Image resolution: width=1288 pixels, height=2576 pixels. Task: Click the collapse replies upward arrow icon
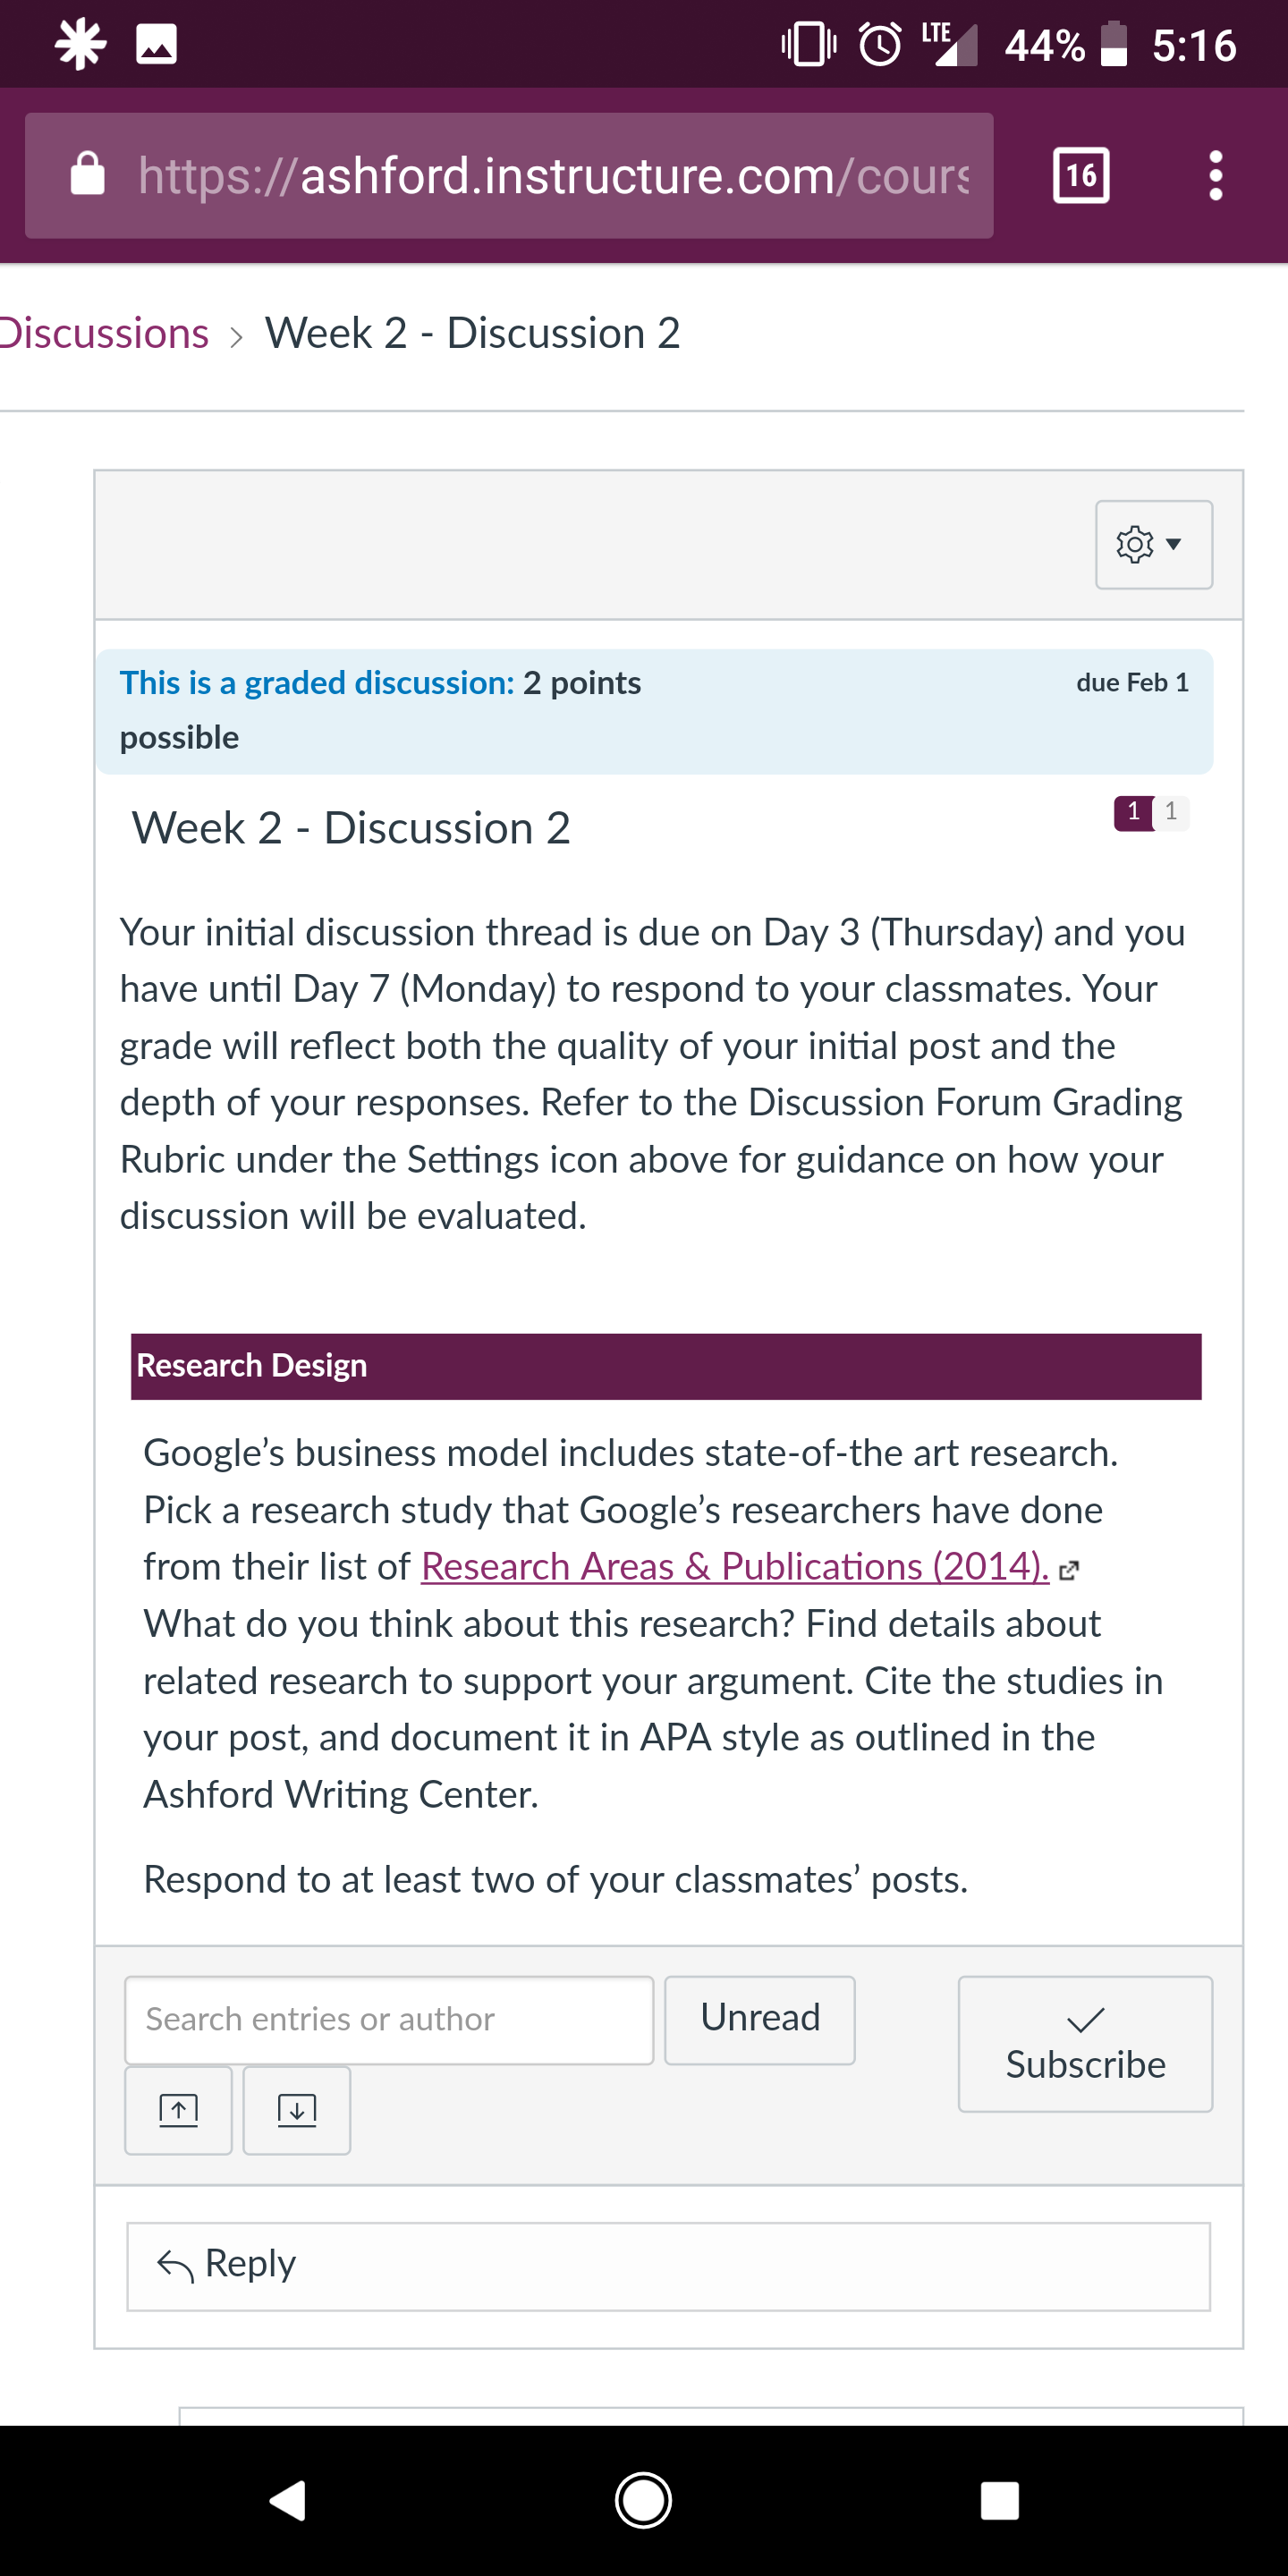click(178, 2110)
